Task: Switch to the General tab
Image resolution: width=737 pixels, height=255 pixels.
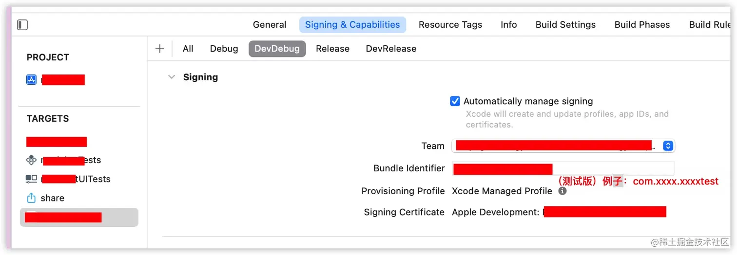Action: click(x=270, y=25)
